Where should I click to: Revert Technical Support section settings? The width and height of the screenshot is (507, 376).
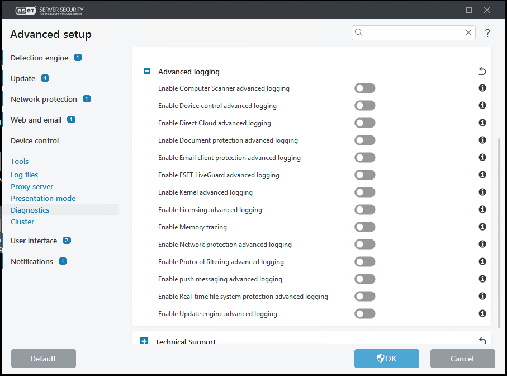tap(482, 341)
